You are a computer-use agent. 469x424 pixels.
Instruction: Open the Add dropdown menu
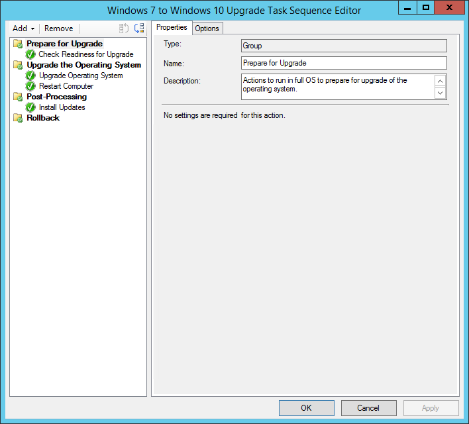point(24,28)
